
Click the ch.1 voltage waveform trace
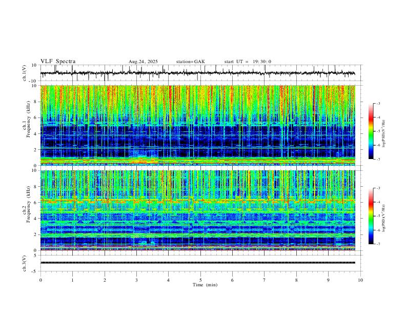(x=197, y=73)
